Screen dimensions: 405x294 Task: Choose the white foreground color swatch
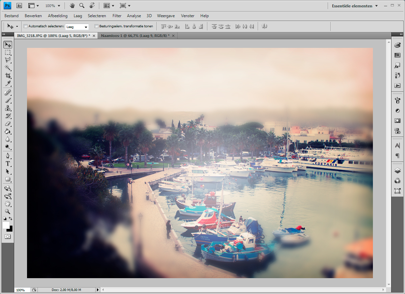[6, 225]
